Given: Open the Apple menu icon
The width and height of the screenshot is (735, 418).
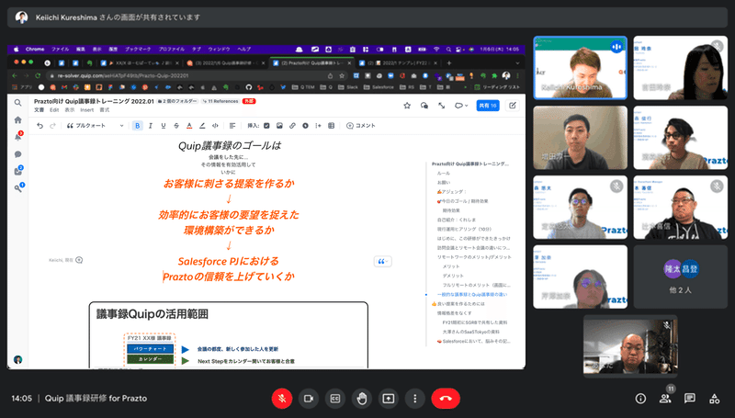Looking at the screenshot, I should tap(17, 50).
